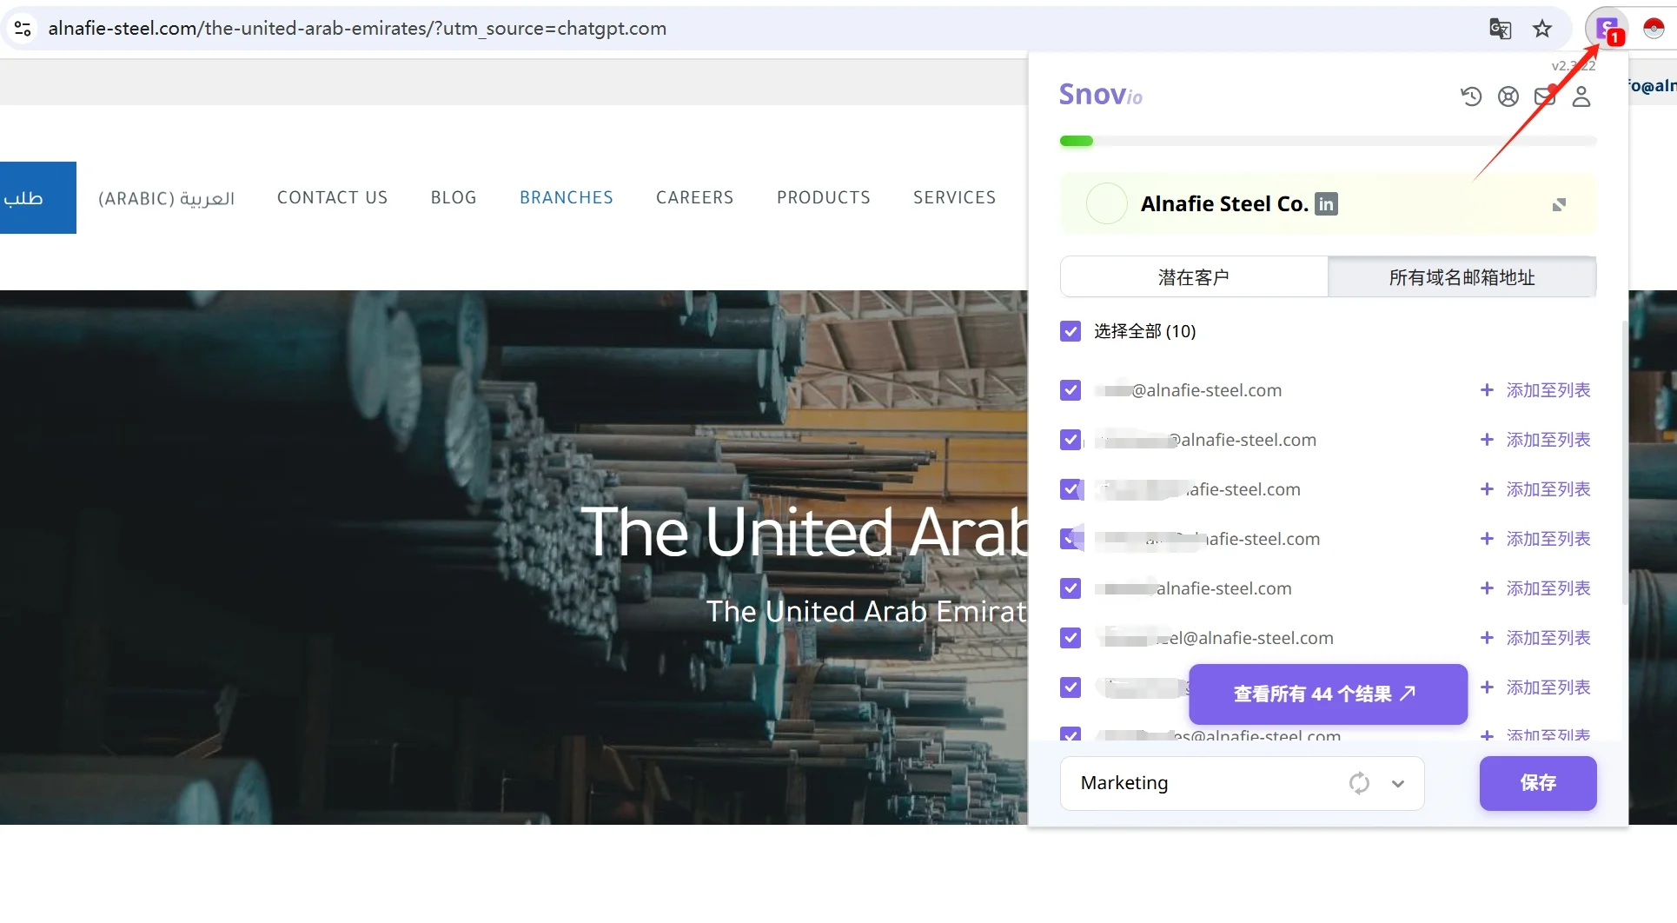Click the Snov.io extension icon in toolbar

point(1607,29)
